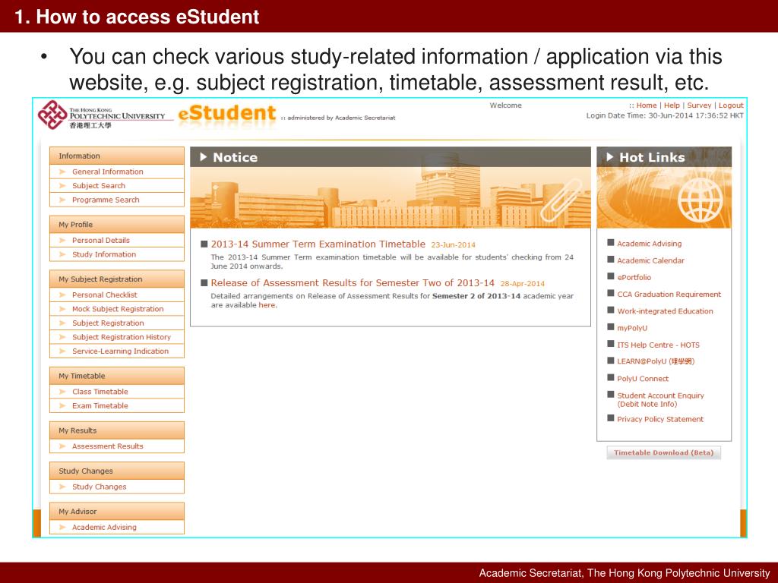Click arrow icon next to Study Information
Viewport: 778px width, 583px height.
coord(62,254)
